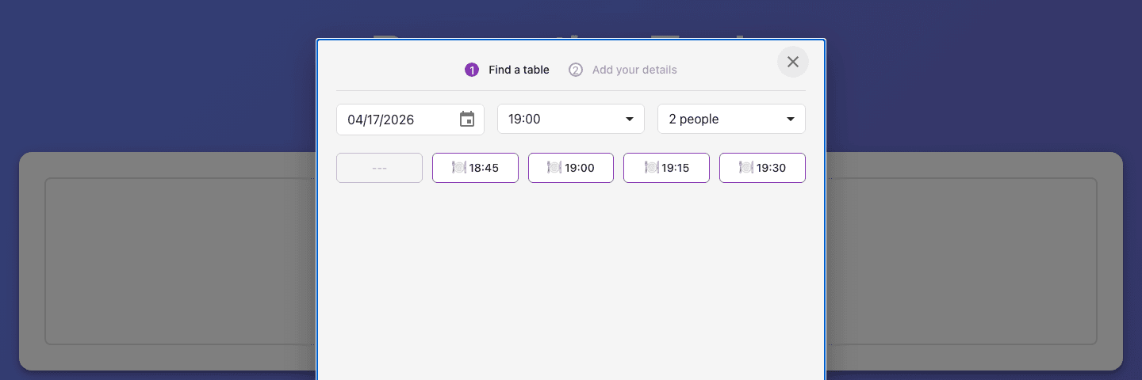
Task: Expand the party size selector arrow
Action: point(791,120)
